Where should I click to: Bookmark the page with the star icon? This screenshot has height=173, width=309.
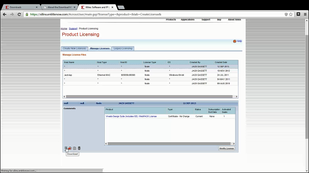(x=291, y=14)
